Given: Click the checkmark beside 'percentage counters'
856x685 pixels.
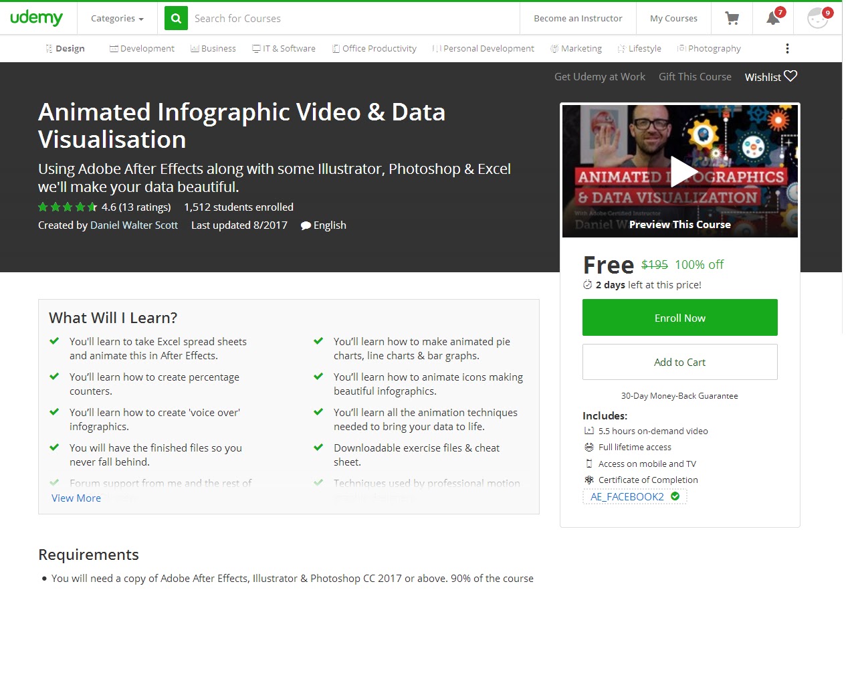Looking at the screenshot, I should pos(54,377).
